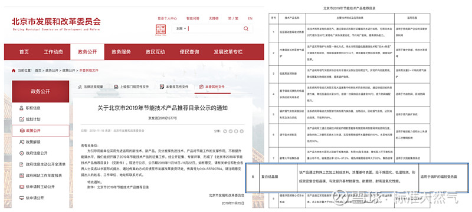Open the 便民查询 navigation item
This screenshot has width=472, height=212.
[x=189, y=52]
